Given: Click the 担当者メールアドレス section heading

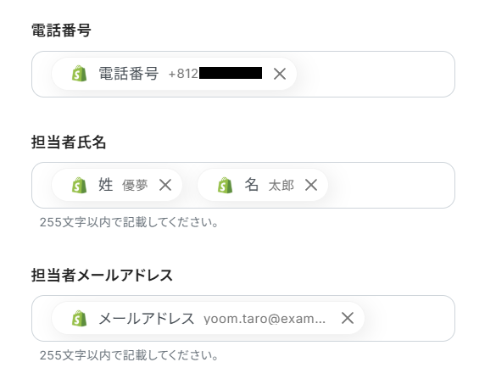Looking at the screenshot, I should point(102,276).
